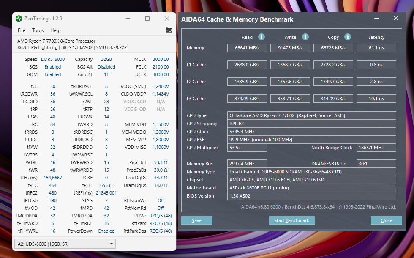Click the CPU Multiplier value 53.5x

(247, 148)
